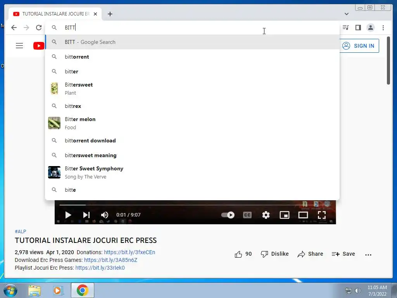Save the video to a playlist
Viewport: 397px width, 298px height.
coord(343,254)
